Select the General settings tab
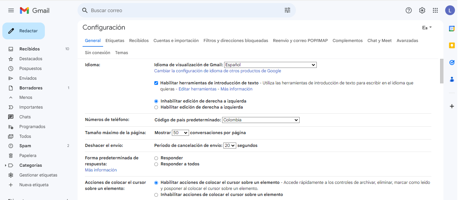 [x=93, y=41]
